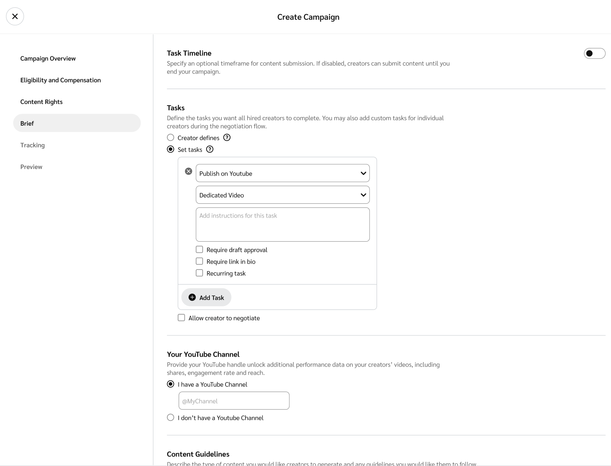Enable Recurring task checkbox

click(199, 273)
